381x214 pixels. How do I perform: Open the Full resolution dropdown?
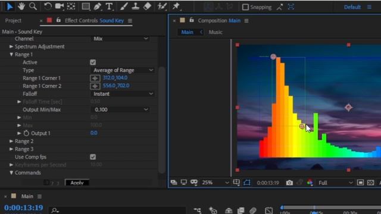(x=335, y=182)
